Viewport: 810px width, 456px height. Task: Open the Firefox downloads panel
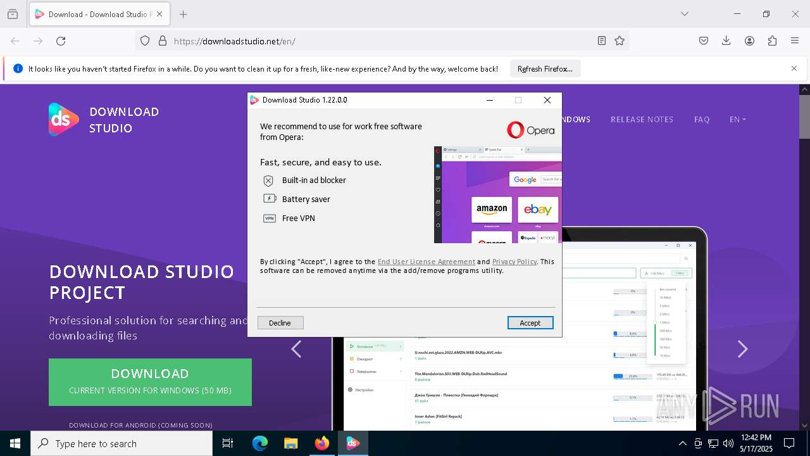726,41
